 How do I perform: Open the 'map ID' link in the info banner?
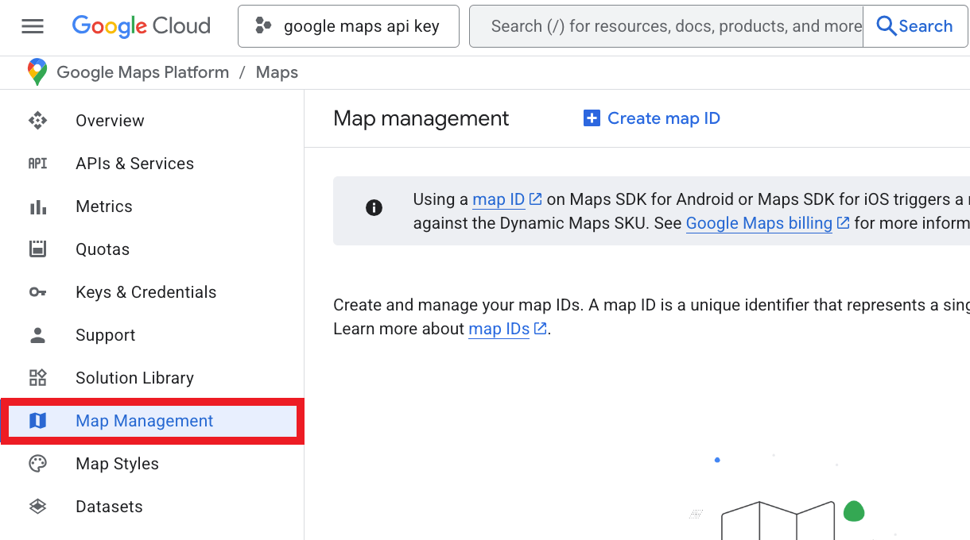[x=499, y=199]
